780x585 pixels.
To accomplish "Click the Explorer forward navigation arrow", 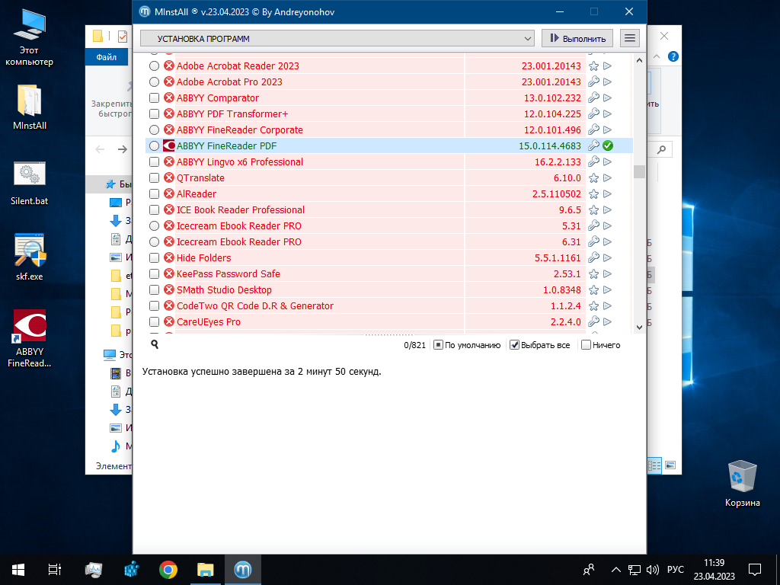I will [123, 149].
